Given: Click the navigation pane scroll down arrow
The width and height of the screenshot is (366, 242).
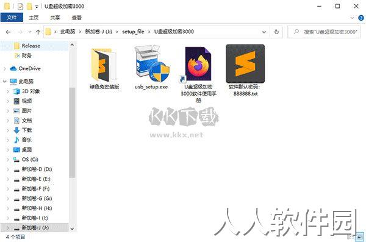Looking at the screenshot, I should 72,229.
